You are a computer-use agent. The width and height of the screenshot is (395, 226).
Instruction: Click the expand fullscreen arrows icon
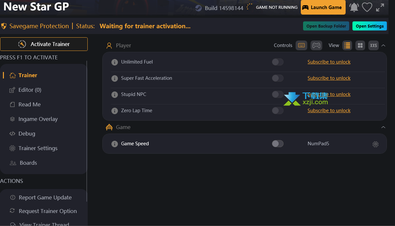(380, 7)
